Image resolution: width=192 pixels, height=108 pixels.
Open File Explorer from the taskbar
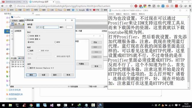click(10, 105)
